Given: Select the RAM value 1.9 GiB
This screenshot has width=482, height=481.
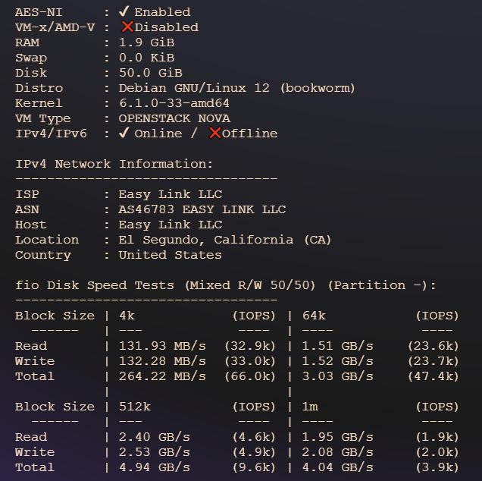Looking at the screenshot, I should 146,42.
